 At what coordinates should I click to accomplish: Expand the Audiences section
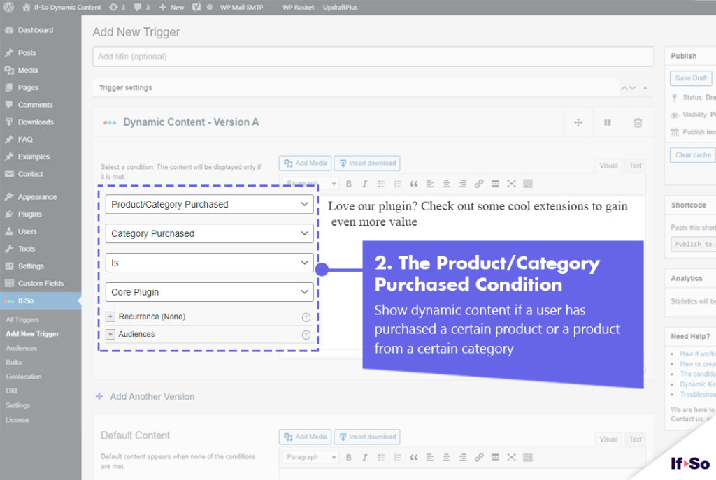pos(110,335)
